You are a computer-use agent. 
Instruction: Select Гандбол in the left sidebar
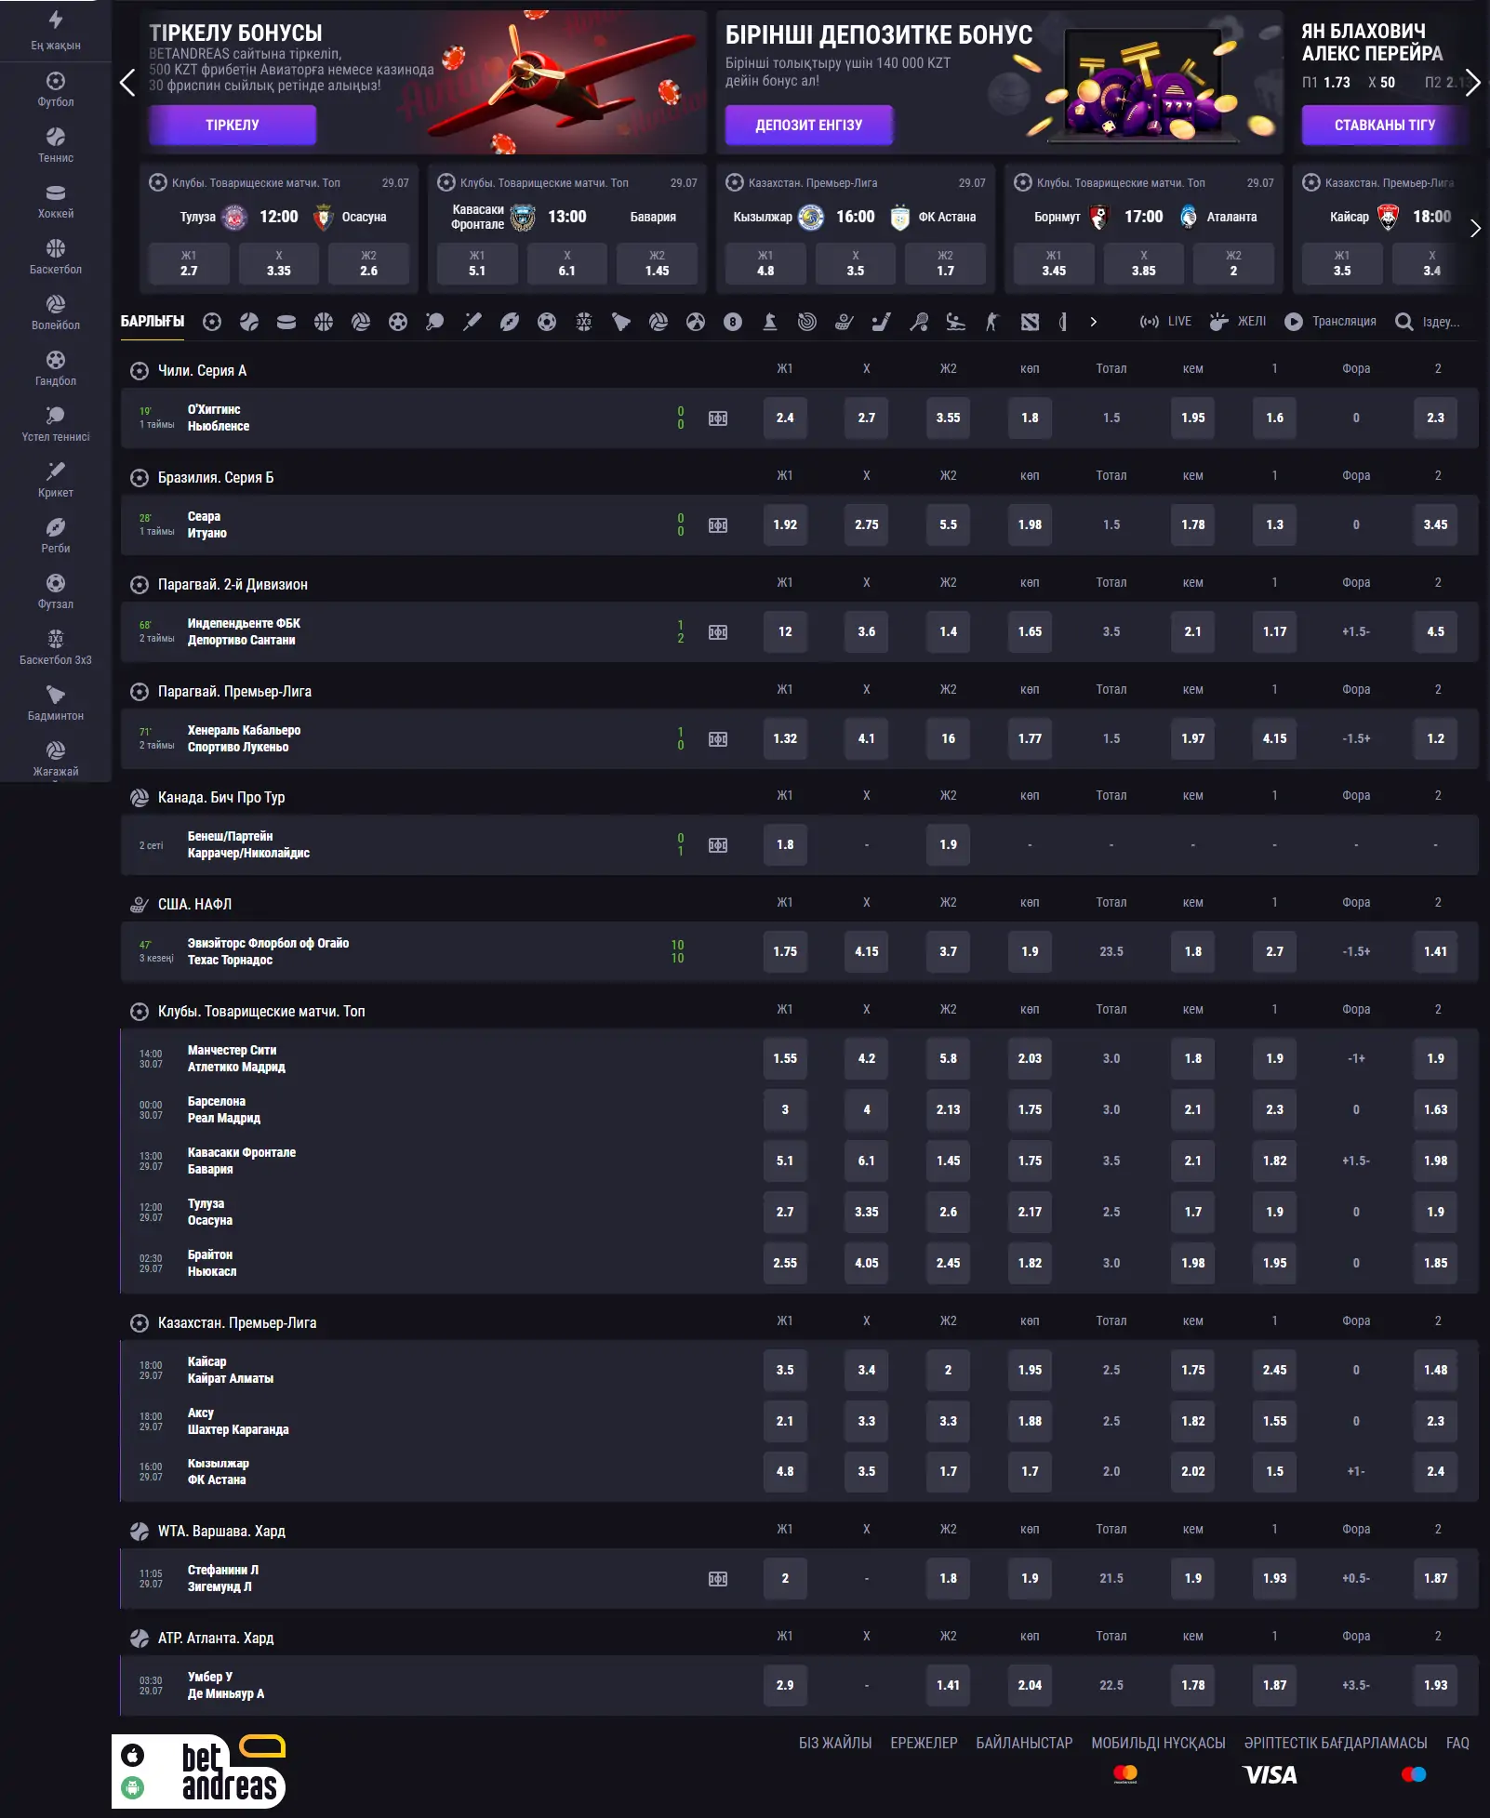(56, 368)
